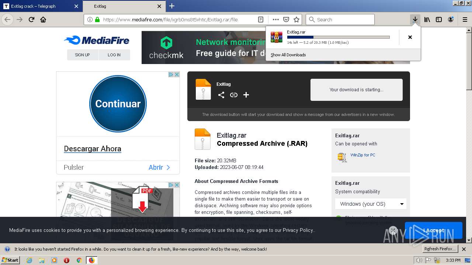The image size is (472, 265).
Task: Close the Continuar ad with X icon
Action: click(177, 74)
